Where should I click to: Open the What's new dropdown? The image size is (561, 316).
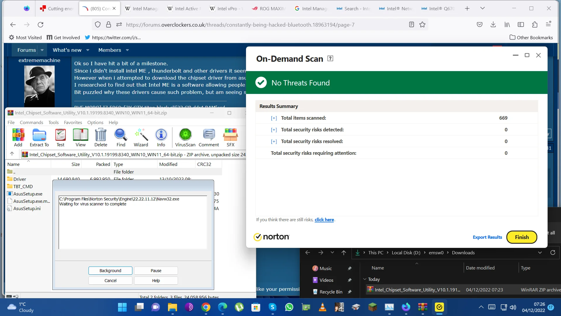[88, 50]
